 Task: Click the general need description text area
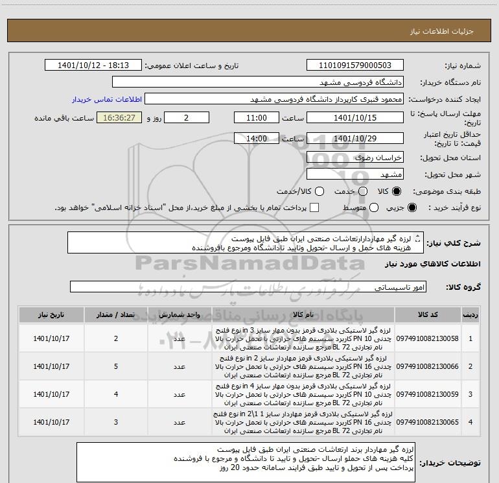[x=246, y=243]
